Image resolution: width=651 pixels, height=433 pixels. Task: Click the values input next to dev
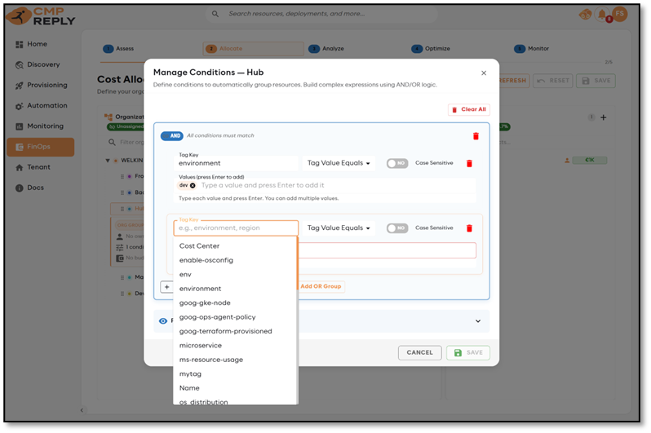click(x=334, y=186)
